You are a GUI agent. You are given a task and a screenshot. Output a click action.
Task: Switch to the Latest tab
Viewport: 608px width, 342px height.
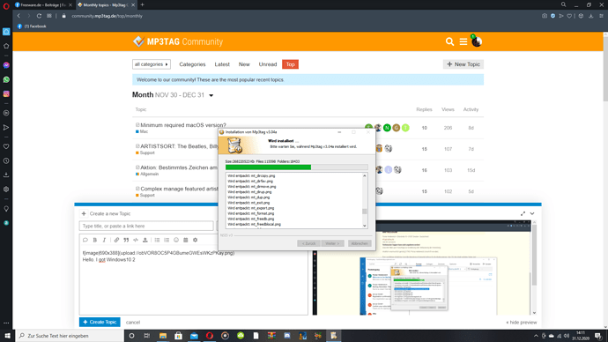(x=222, y=64)
